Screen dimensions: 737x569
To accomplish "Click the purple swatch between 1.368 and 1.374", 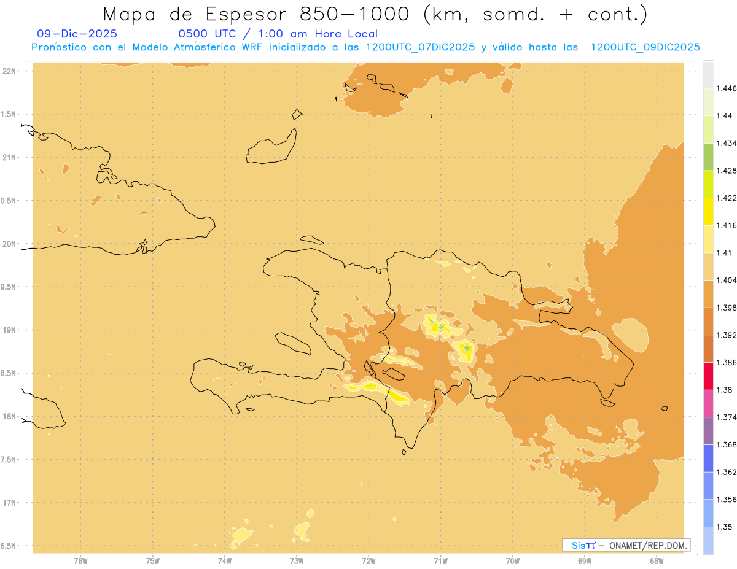I will click(708, 431).
